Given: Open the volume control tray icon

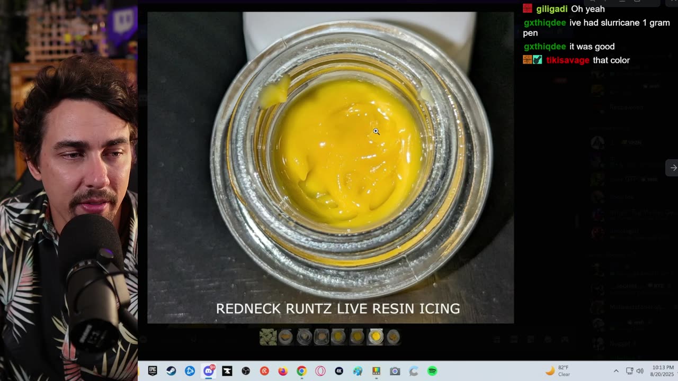Looking at the screenshot, I should pyautogui.click(x=639, y=371).
